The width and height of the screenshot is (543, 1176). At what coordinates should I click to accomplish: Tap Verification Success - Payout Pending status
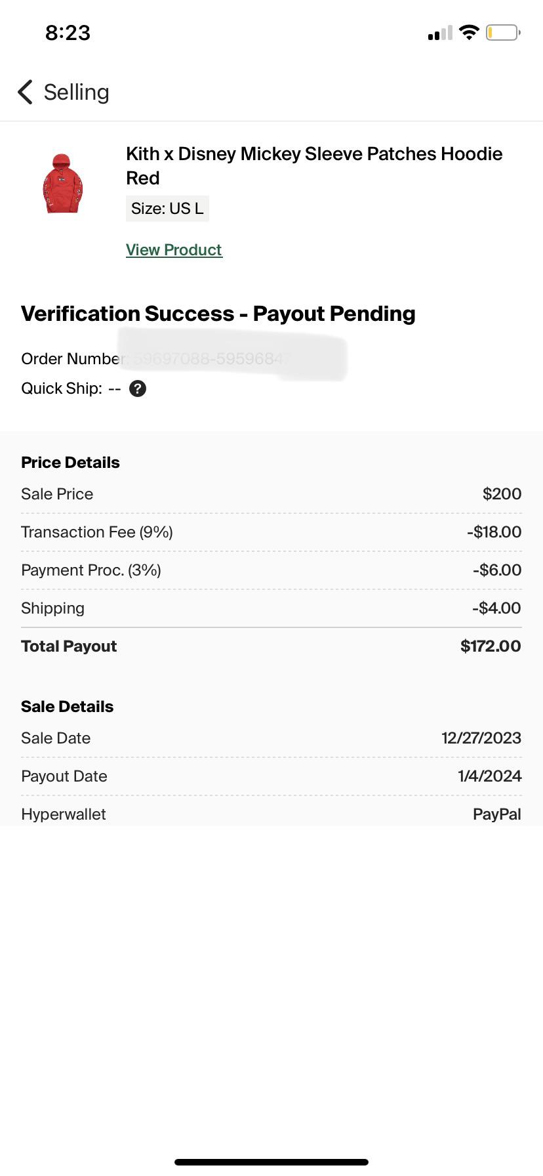click(218, 314)
